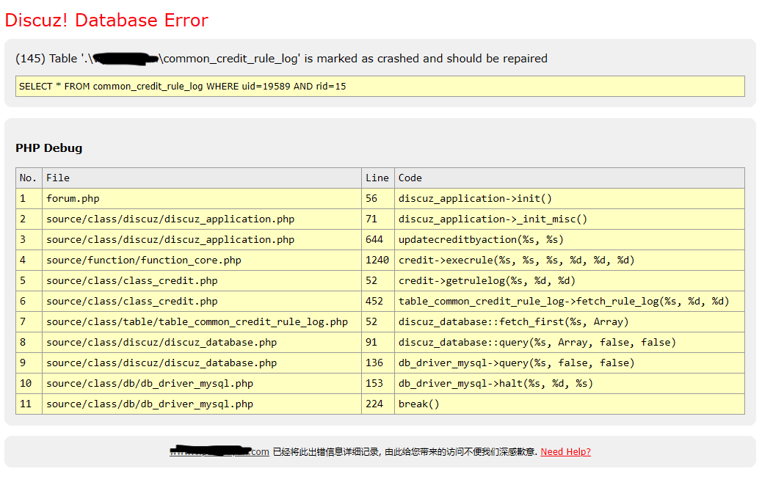784x488 pixels.
Task: Select table_common_credit_rule_log.php file cell
Action: (x=201, y=321)
